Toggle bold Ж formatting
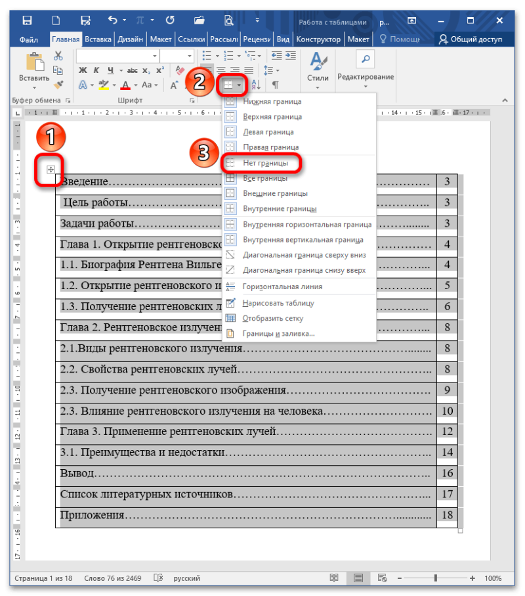Image resolution: width=525 pixels, height=596 pixels. (83, 70)
